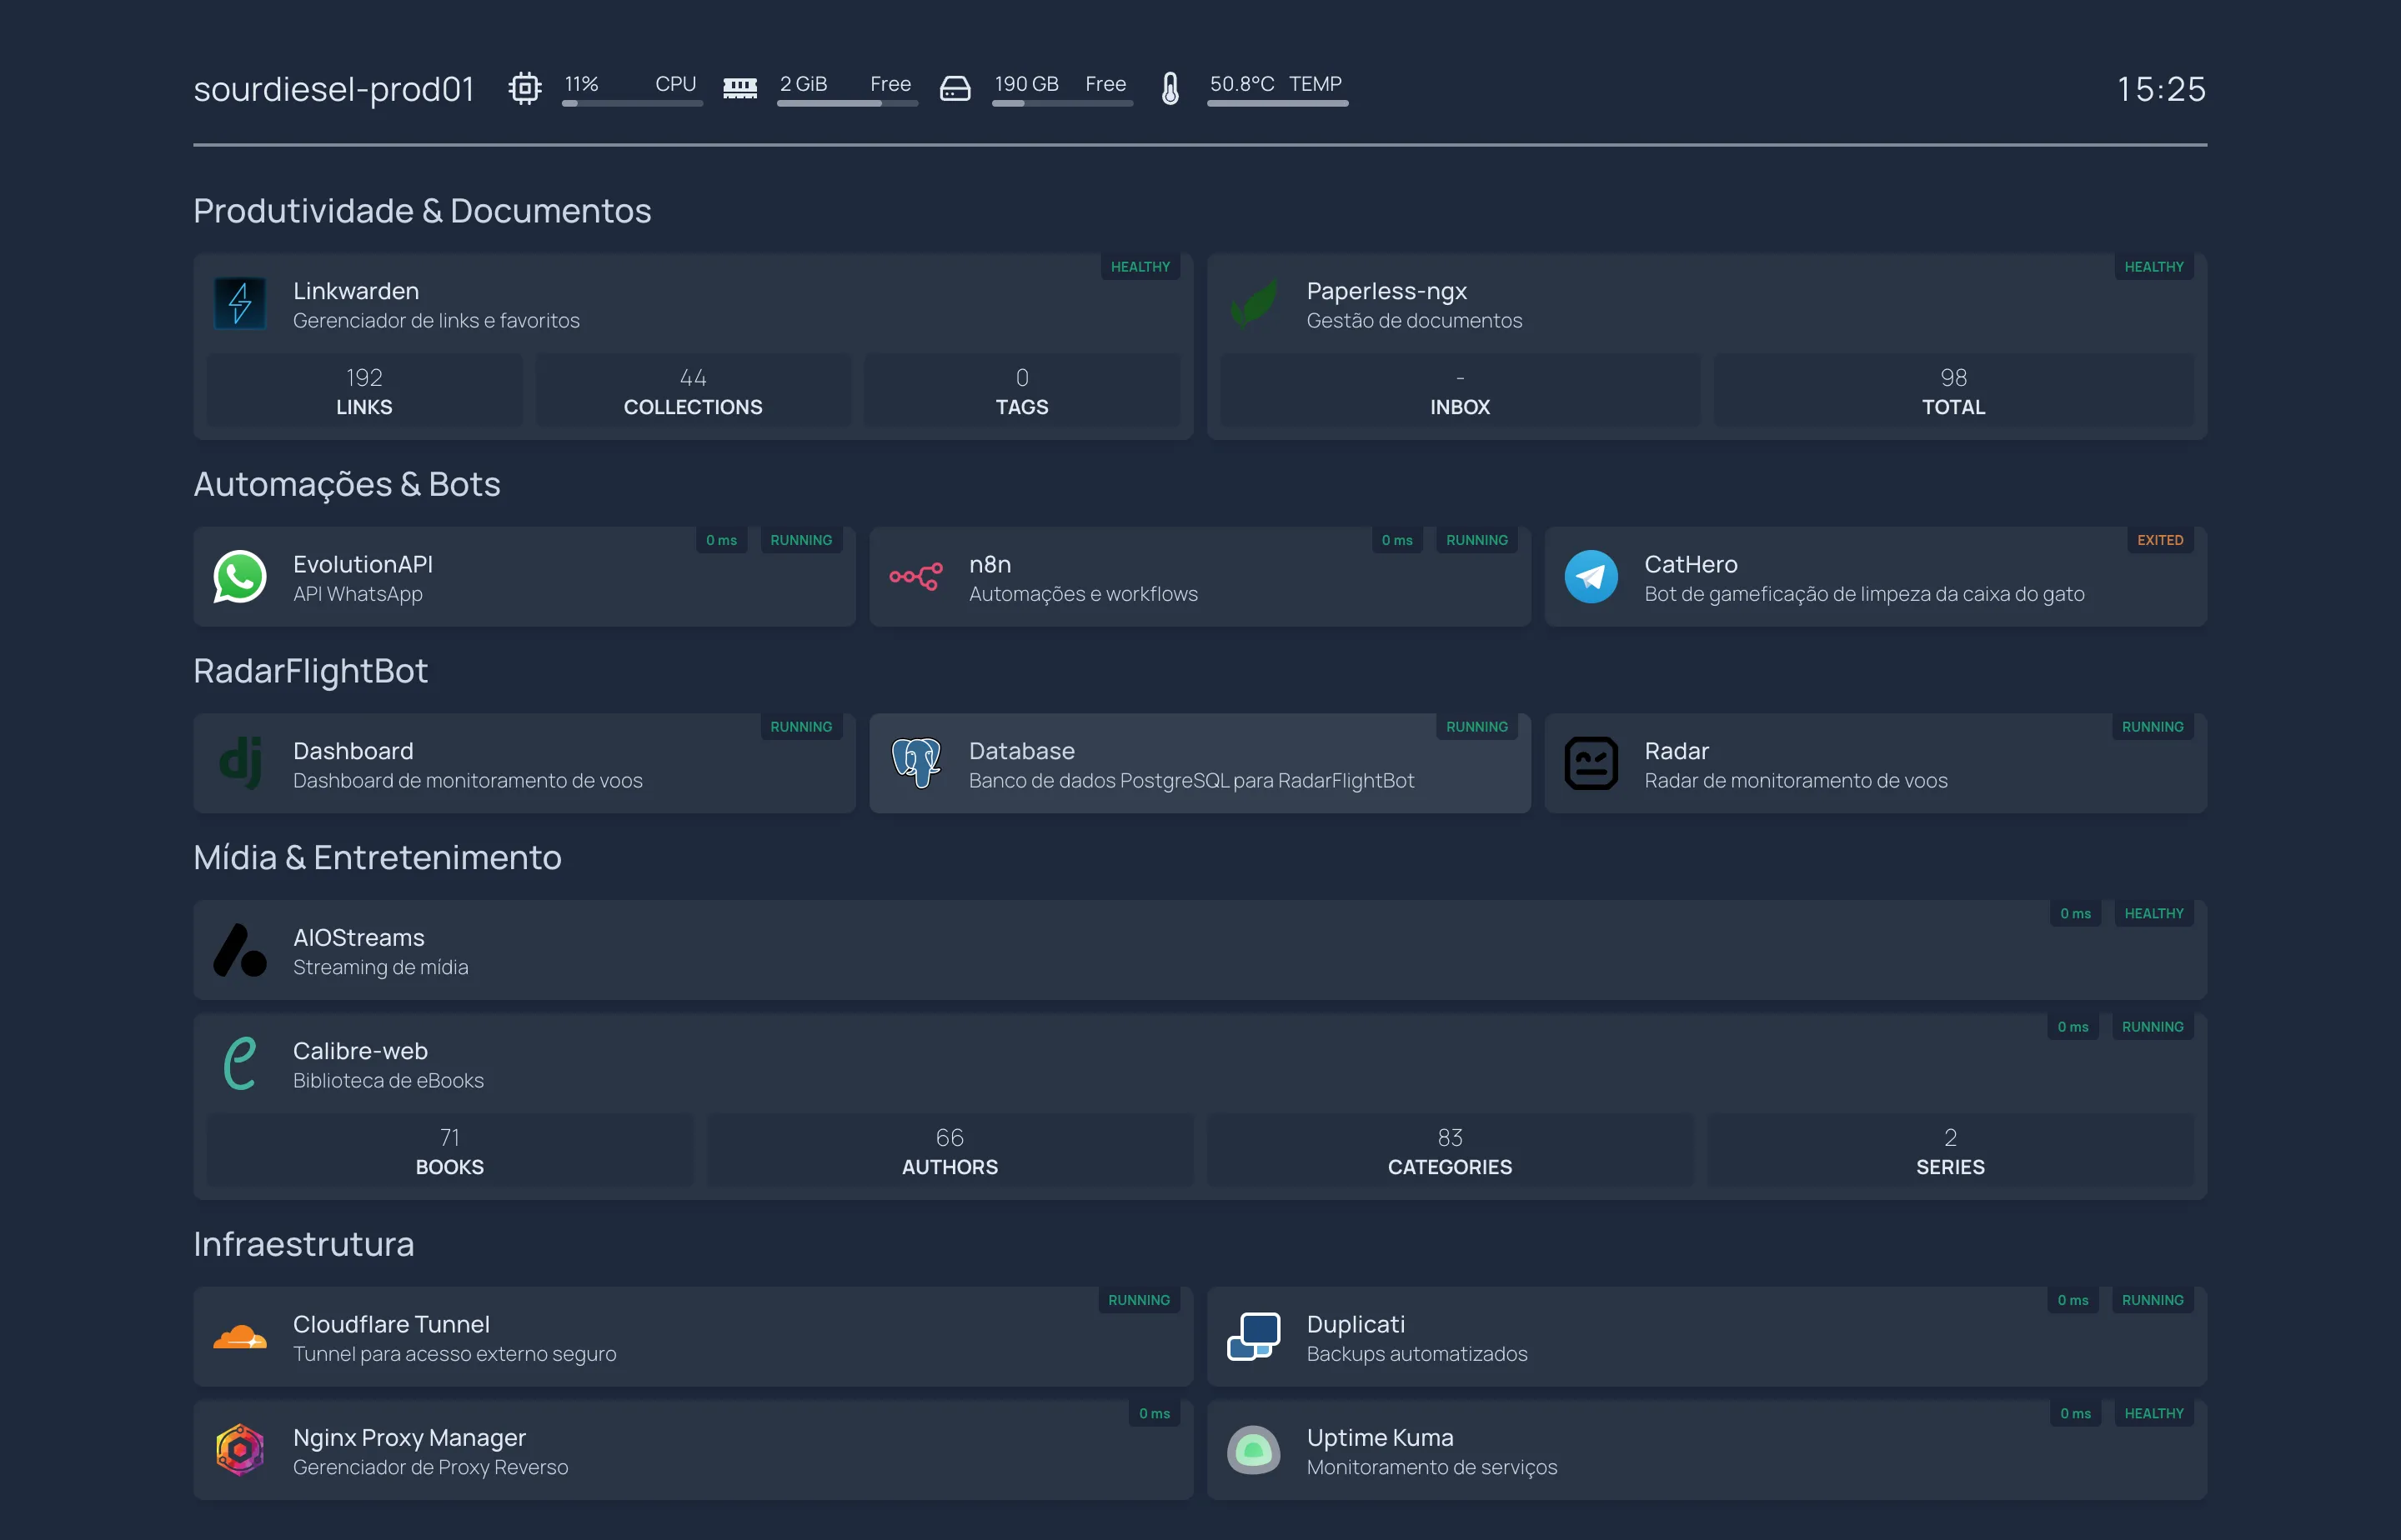Collapse the RadarFlightBot section heading
The height and width of the screenshot is (1540, 2401).
coord(310,671)
